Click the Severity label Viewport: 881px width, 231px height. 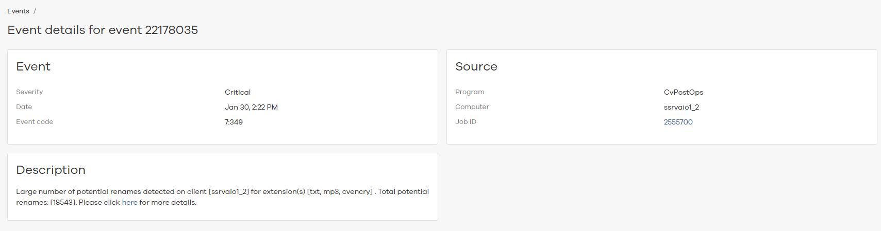[x=29, y=92]
